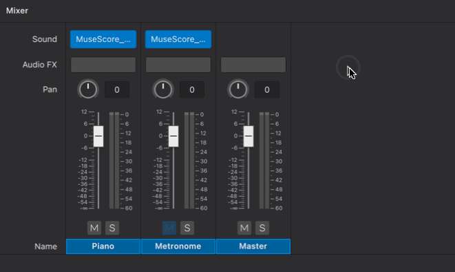Select the Metronome channel name

click(x=178, y=247)
